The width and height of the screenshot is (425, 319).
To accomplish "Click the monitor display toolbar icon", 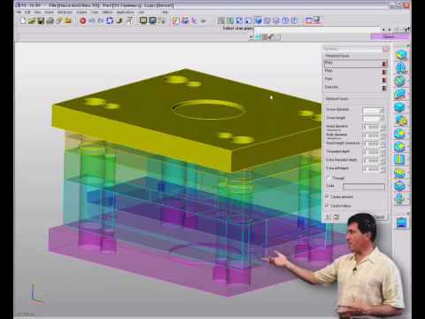I will click(x=143, y=20).
